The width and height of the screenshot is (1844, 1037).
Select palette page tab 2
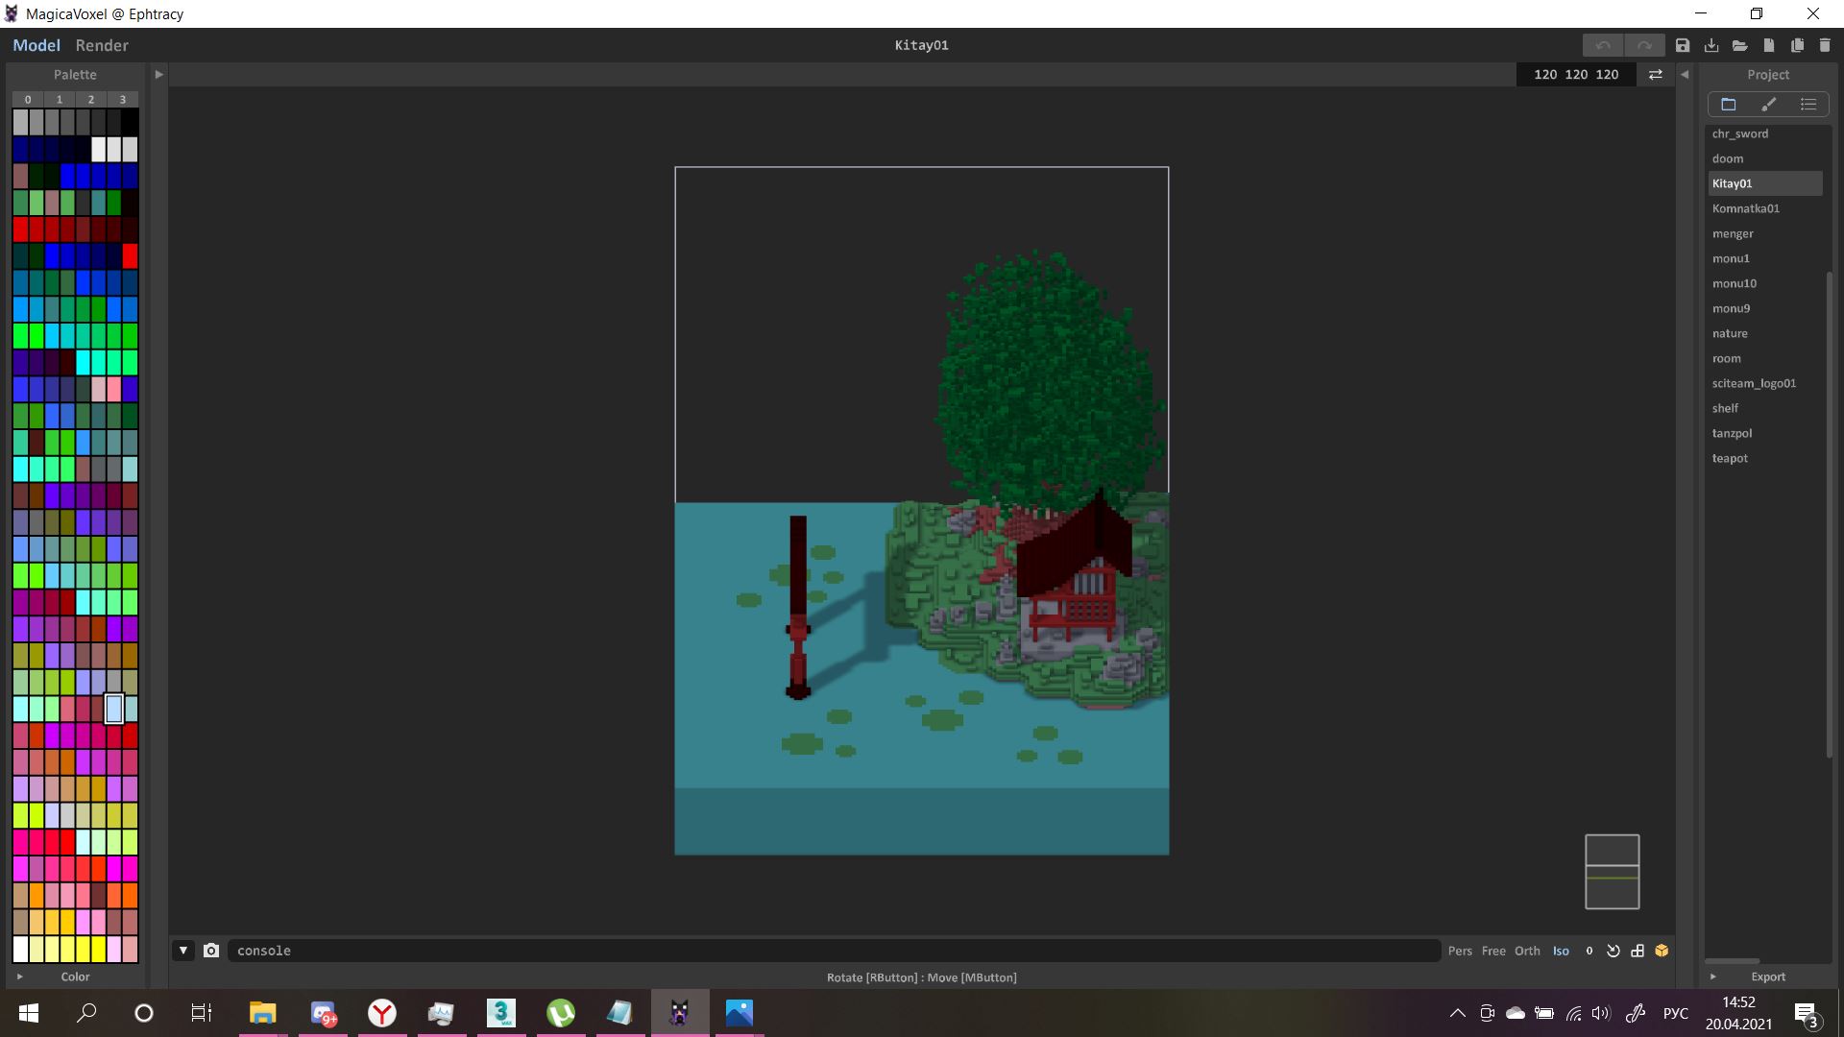pos(91,99)
